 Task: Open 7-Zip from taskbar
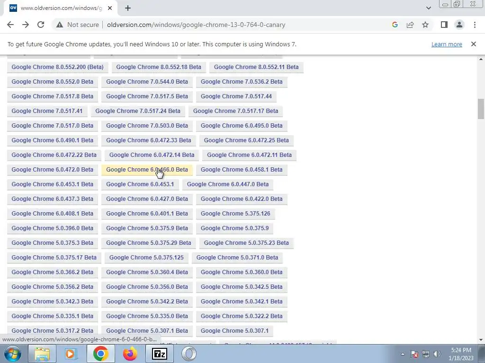(160, 354)
